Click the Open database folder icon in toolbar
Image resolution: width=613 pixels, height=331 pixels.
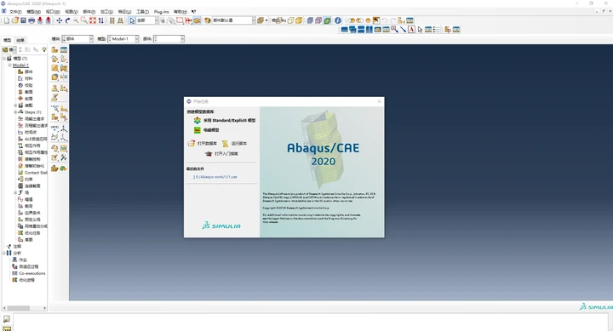coord(14,20)
